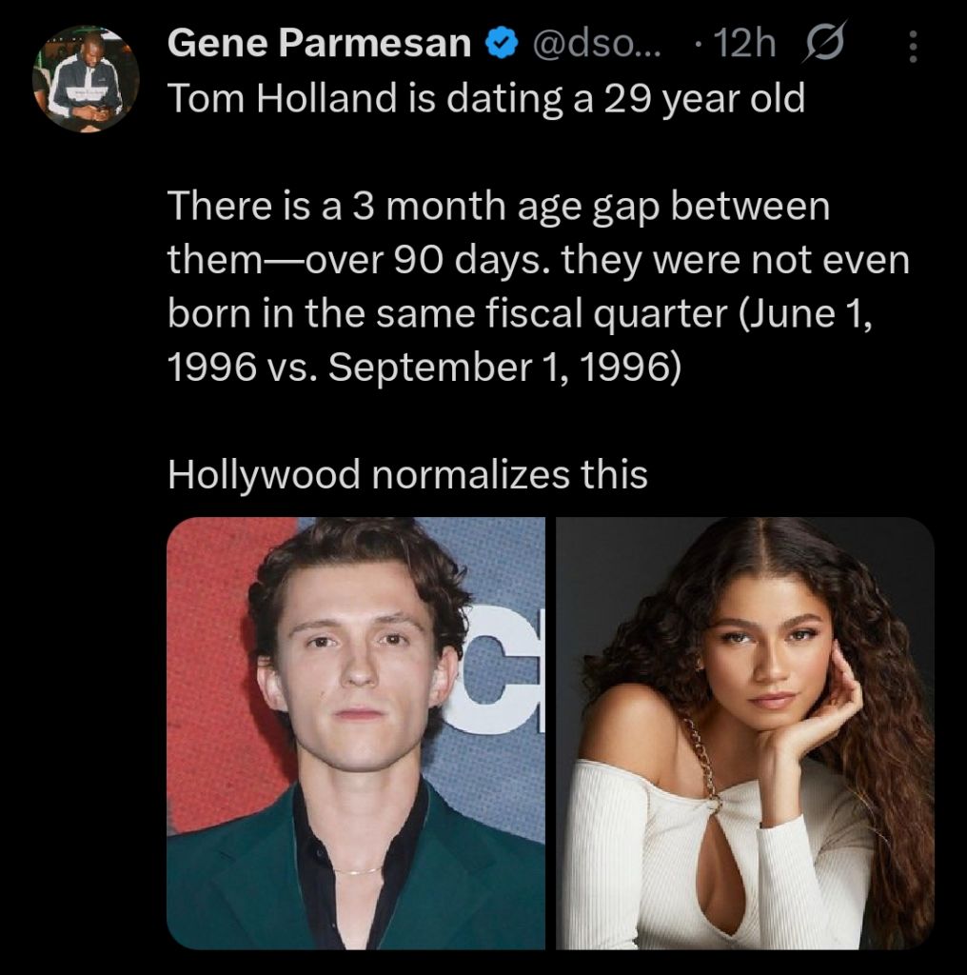Click the "Hollywood normalizes this" line
This screenshot has width=967, height=975.
pyautogui.click(x=407, y=473)
